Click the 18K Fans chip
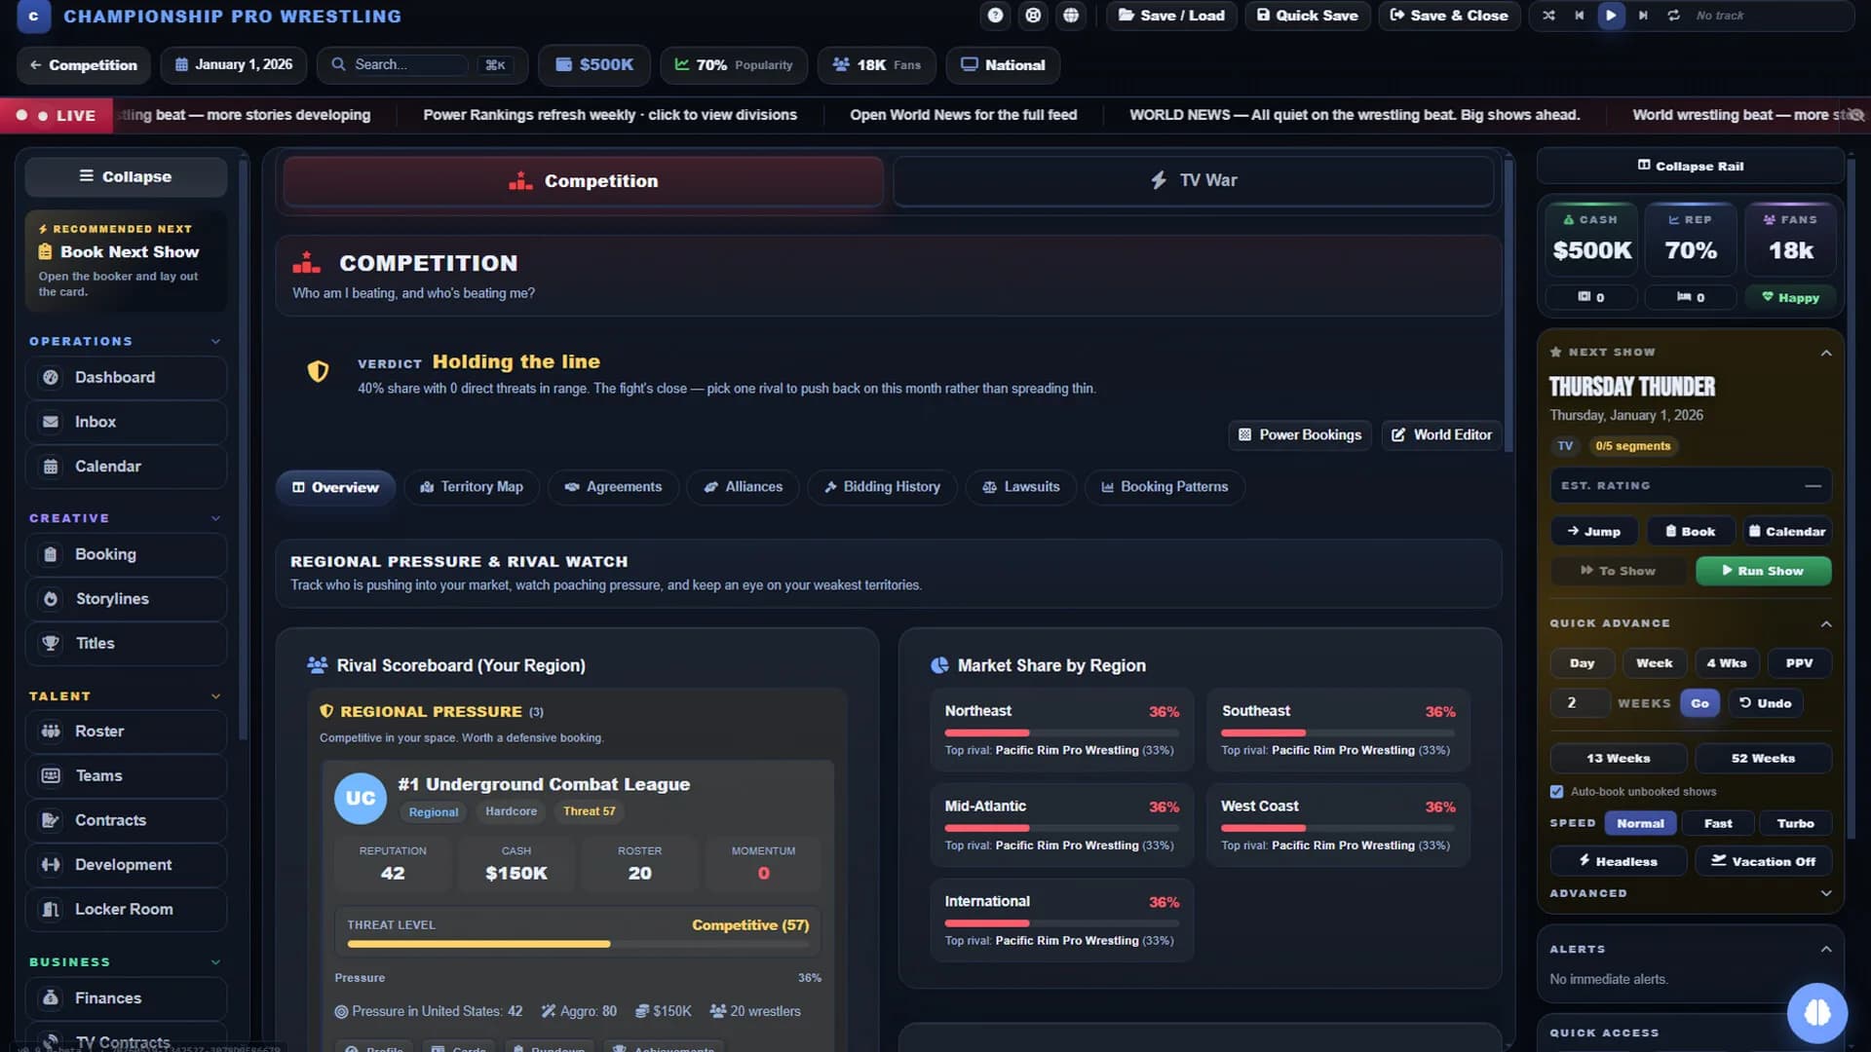This screenshot has width=1871, height=1052. tap(876, 65)
